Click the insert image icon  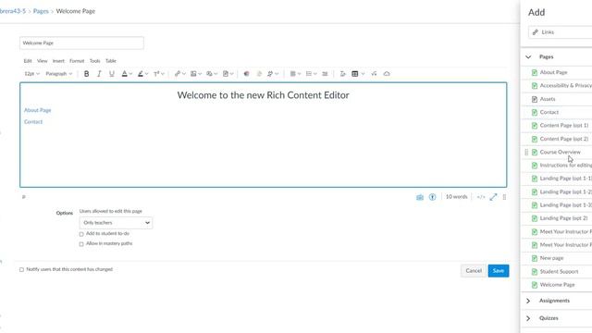(x=193, y=74)
